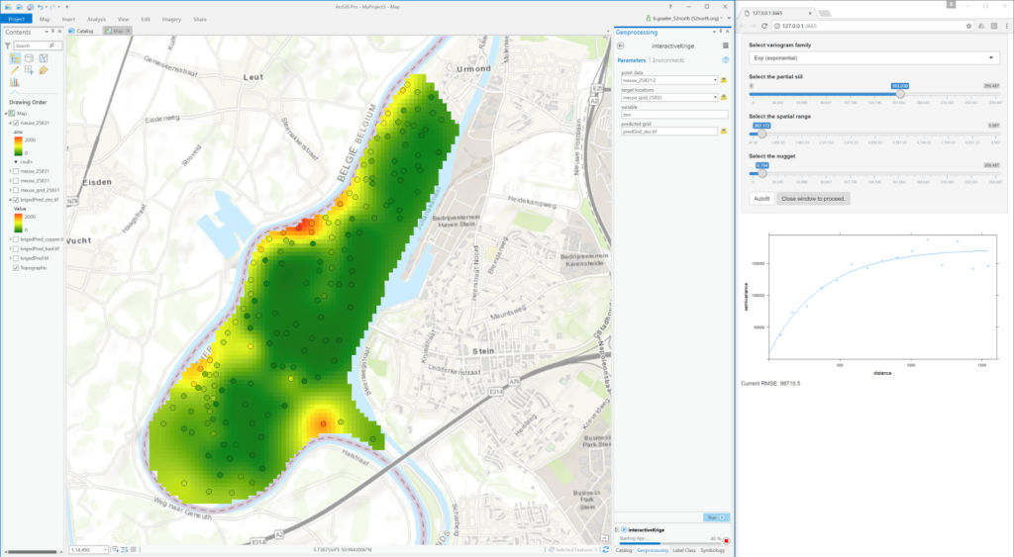Click the partial sill slider handle
This screenshot has width=1014, height=557.
point(899,94)
